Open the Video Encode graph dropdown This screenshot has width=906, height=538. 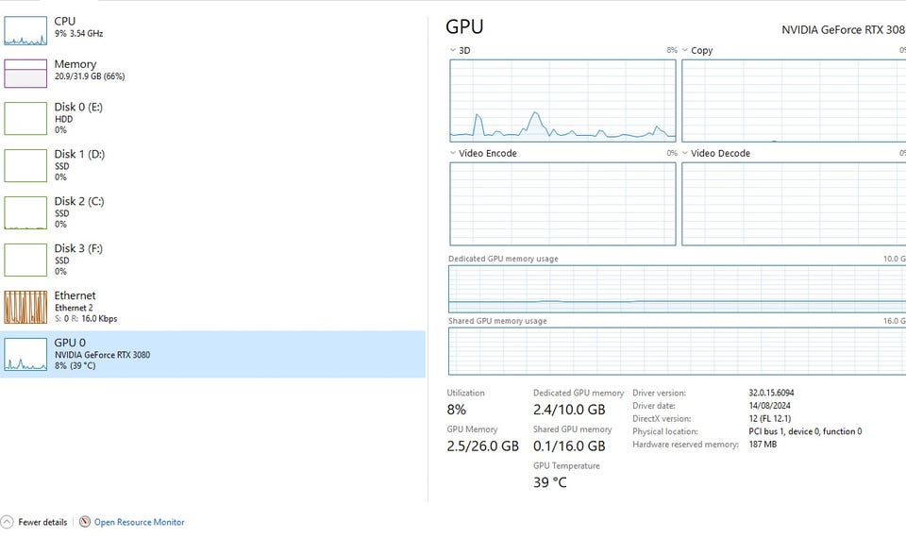(x=453, y=153)
